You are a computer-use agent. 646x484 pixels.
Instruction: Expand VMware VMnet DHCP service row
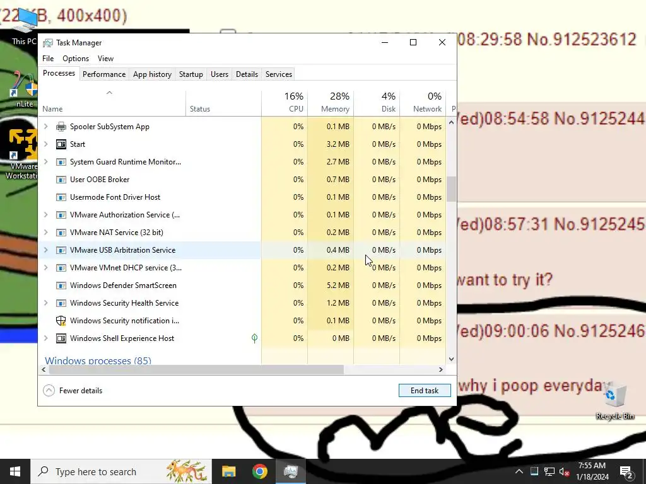(x=45, y=268)
